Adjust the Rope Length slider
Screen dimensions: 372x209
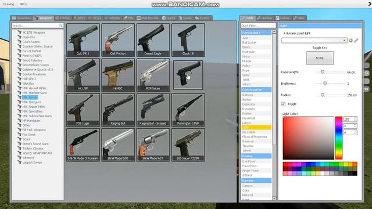click(x=323, y=72)
